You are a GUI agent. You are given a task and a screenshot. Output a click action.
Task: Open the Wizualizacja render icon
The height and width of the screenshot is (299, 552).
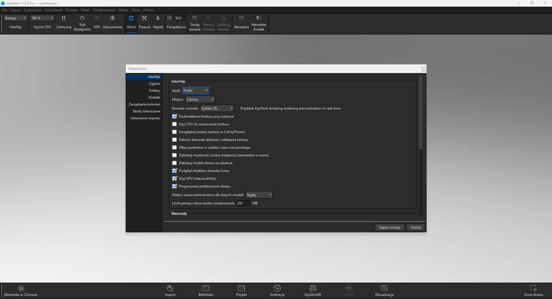point(384,288)
